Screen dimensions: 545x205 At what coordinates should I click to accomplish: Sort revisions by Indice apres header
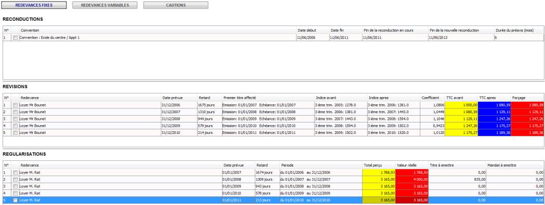click(394, 98)
